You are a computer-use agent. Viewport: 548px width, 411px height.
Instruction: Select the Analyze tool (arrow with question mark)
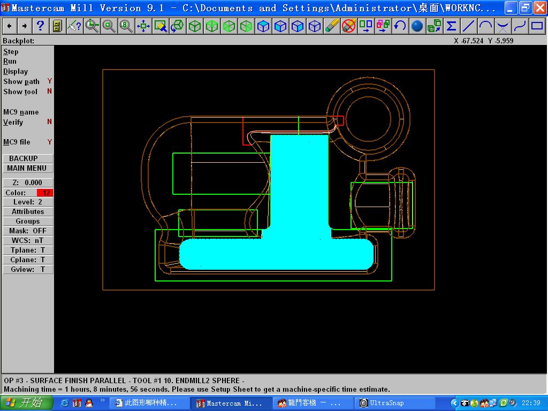tap(74, 26)
